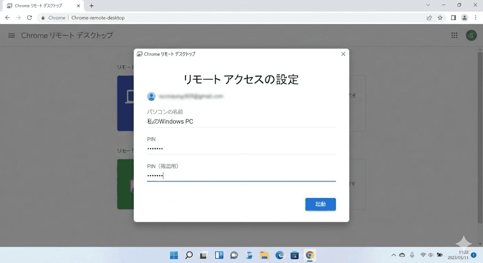Open Task View in taskbar
The image size is (483, 263).
[203, 255]
